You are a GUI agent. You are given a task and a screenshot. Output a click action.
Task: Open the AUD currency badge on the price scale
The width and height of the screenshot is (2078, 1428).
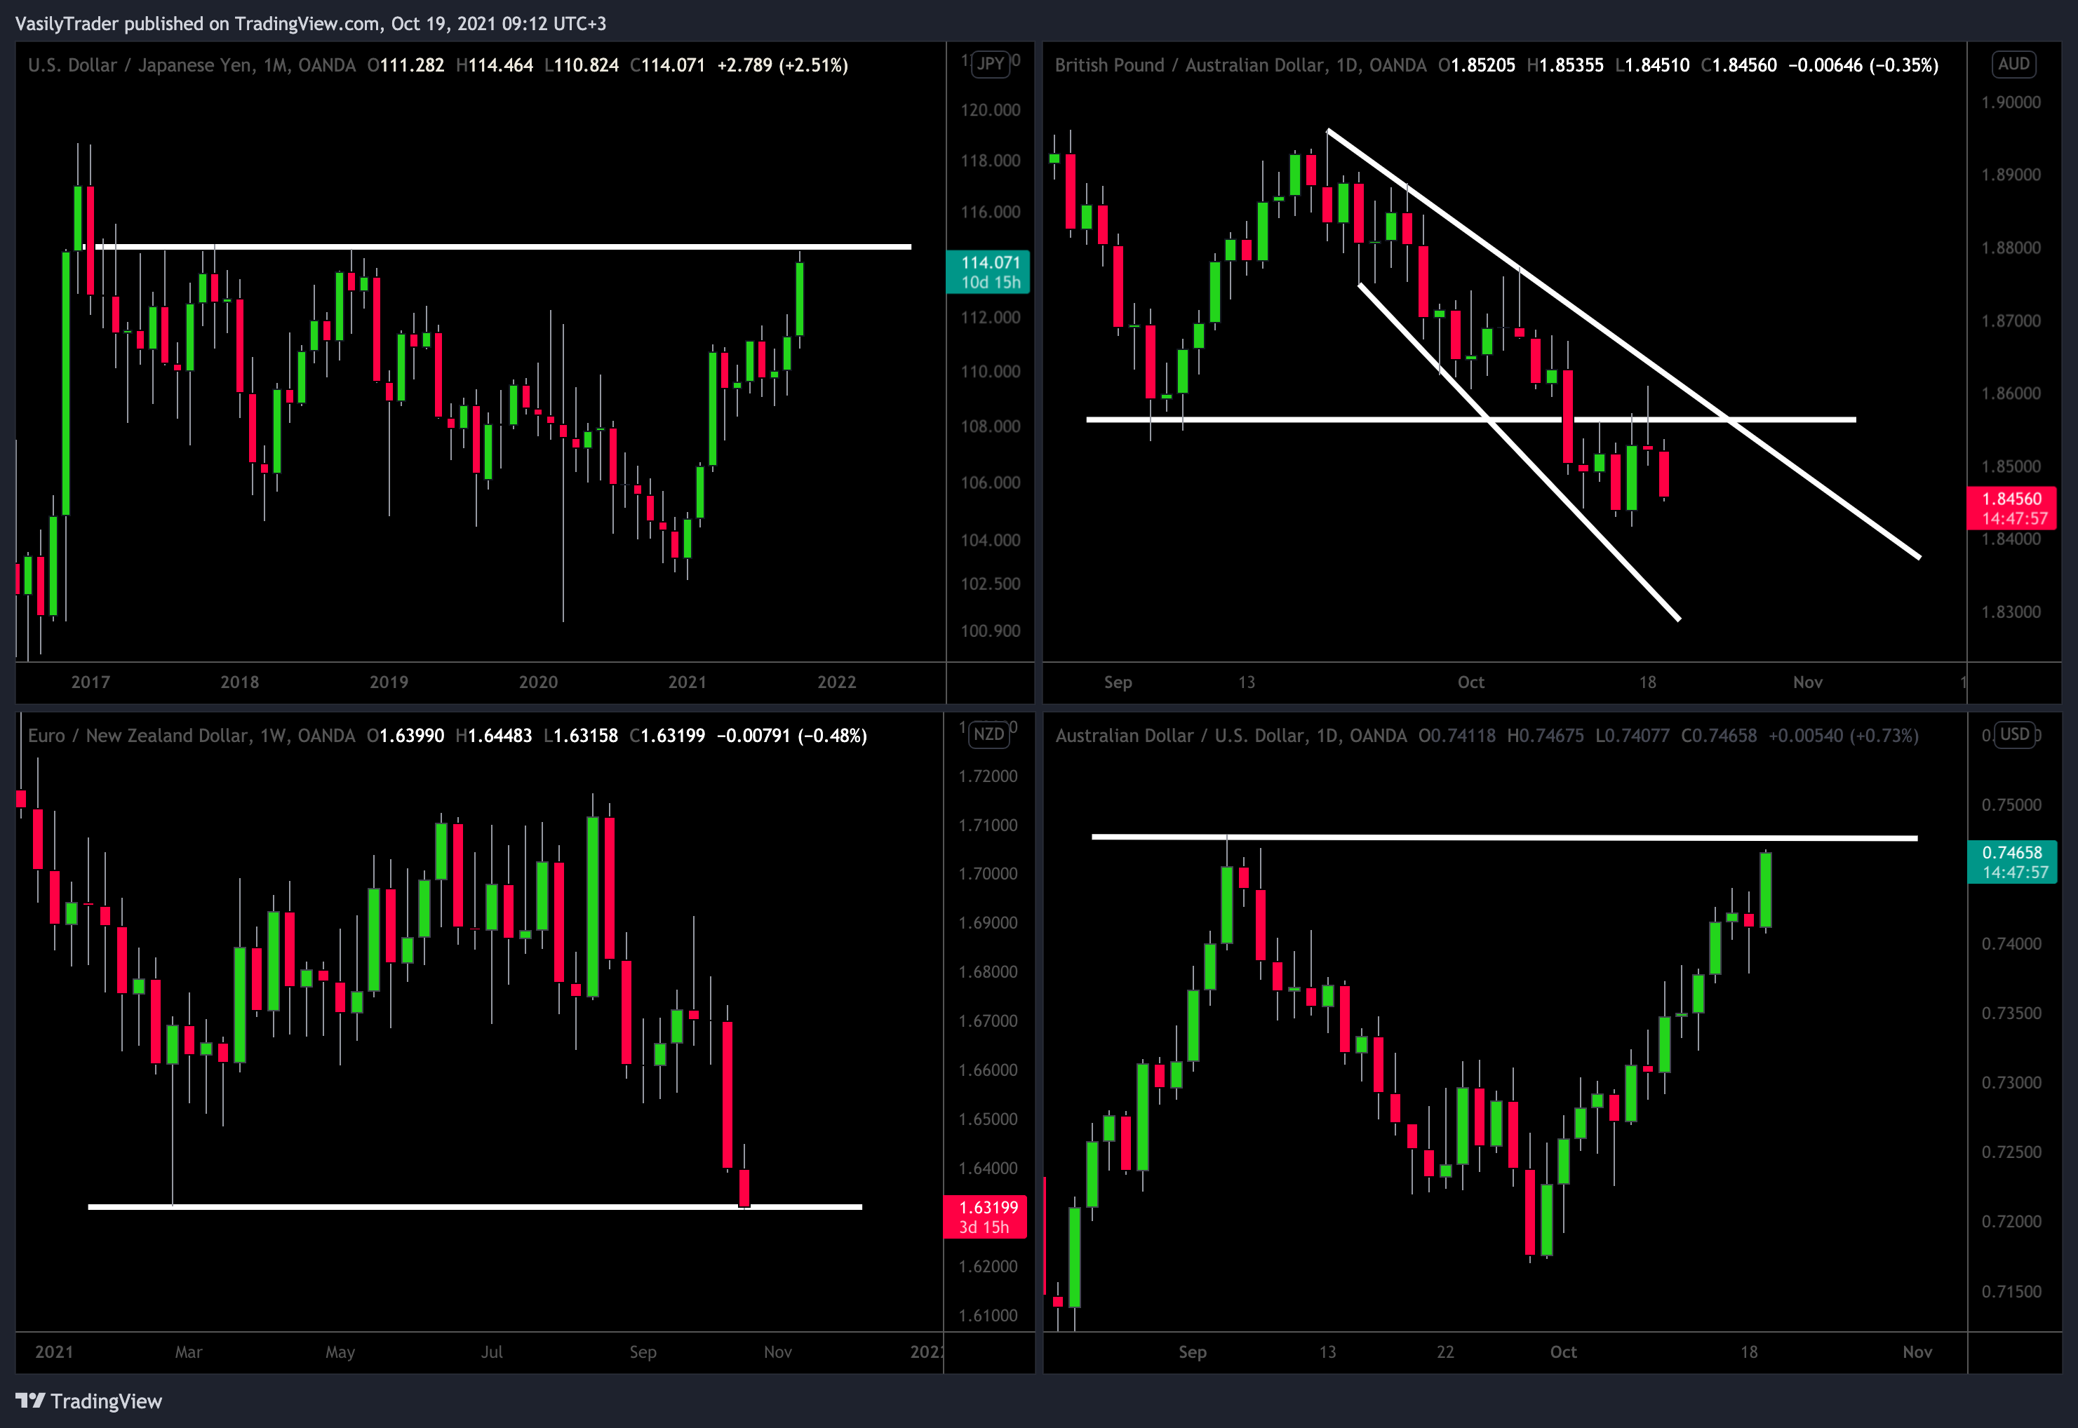(x=2013, y=64)
